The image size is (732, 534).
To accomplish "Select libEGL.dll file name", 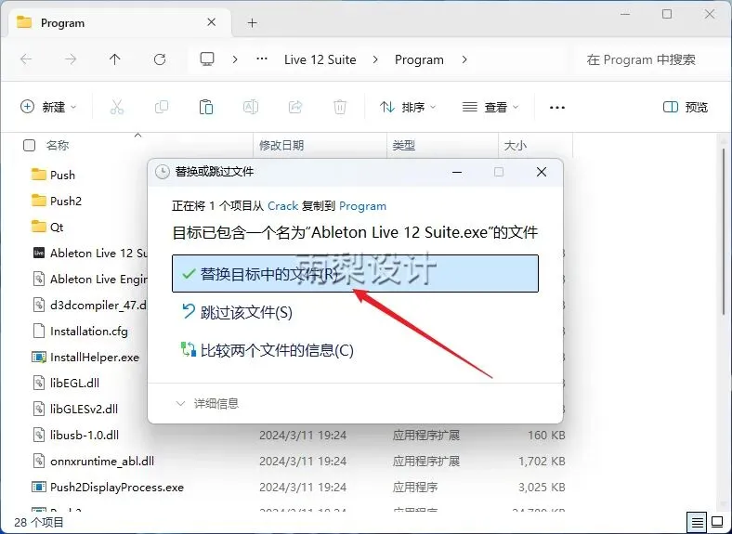I will (x=74, y=383).
